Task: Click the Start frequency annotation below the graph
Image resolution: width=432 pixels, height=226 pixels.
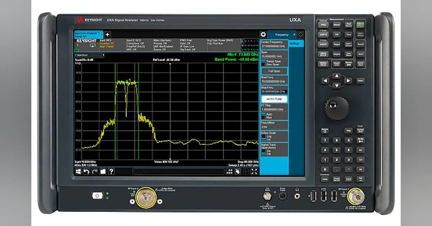Action: point(85,162)
